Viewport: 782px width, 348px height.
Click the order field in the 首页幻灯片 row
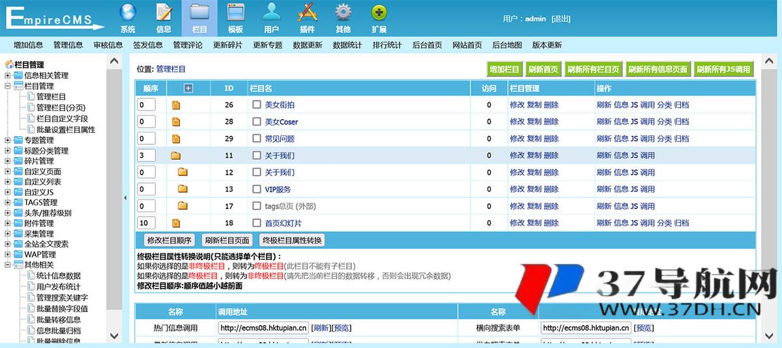pyautogui.click(x=147, y=224)
